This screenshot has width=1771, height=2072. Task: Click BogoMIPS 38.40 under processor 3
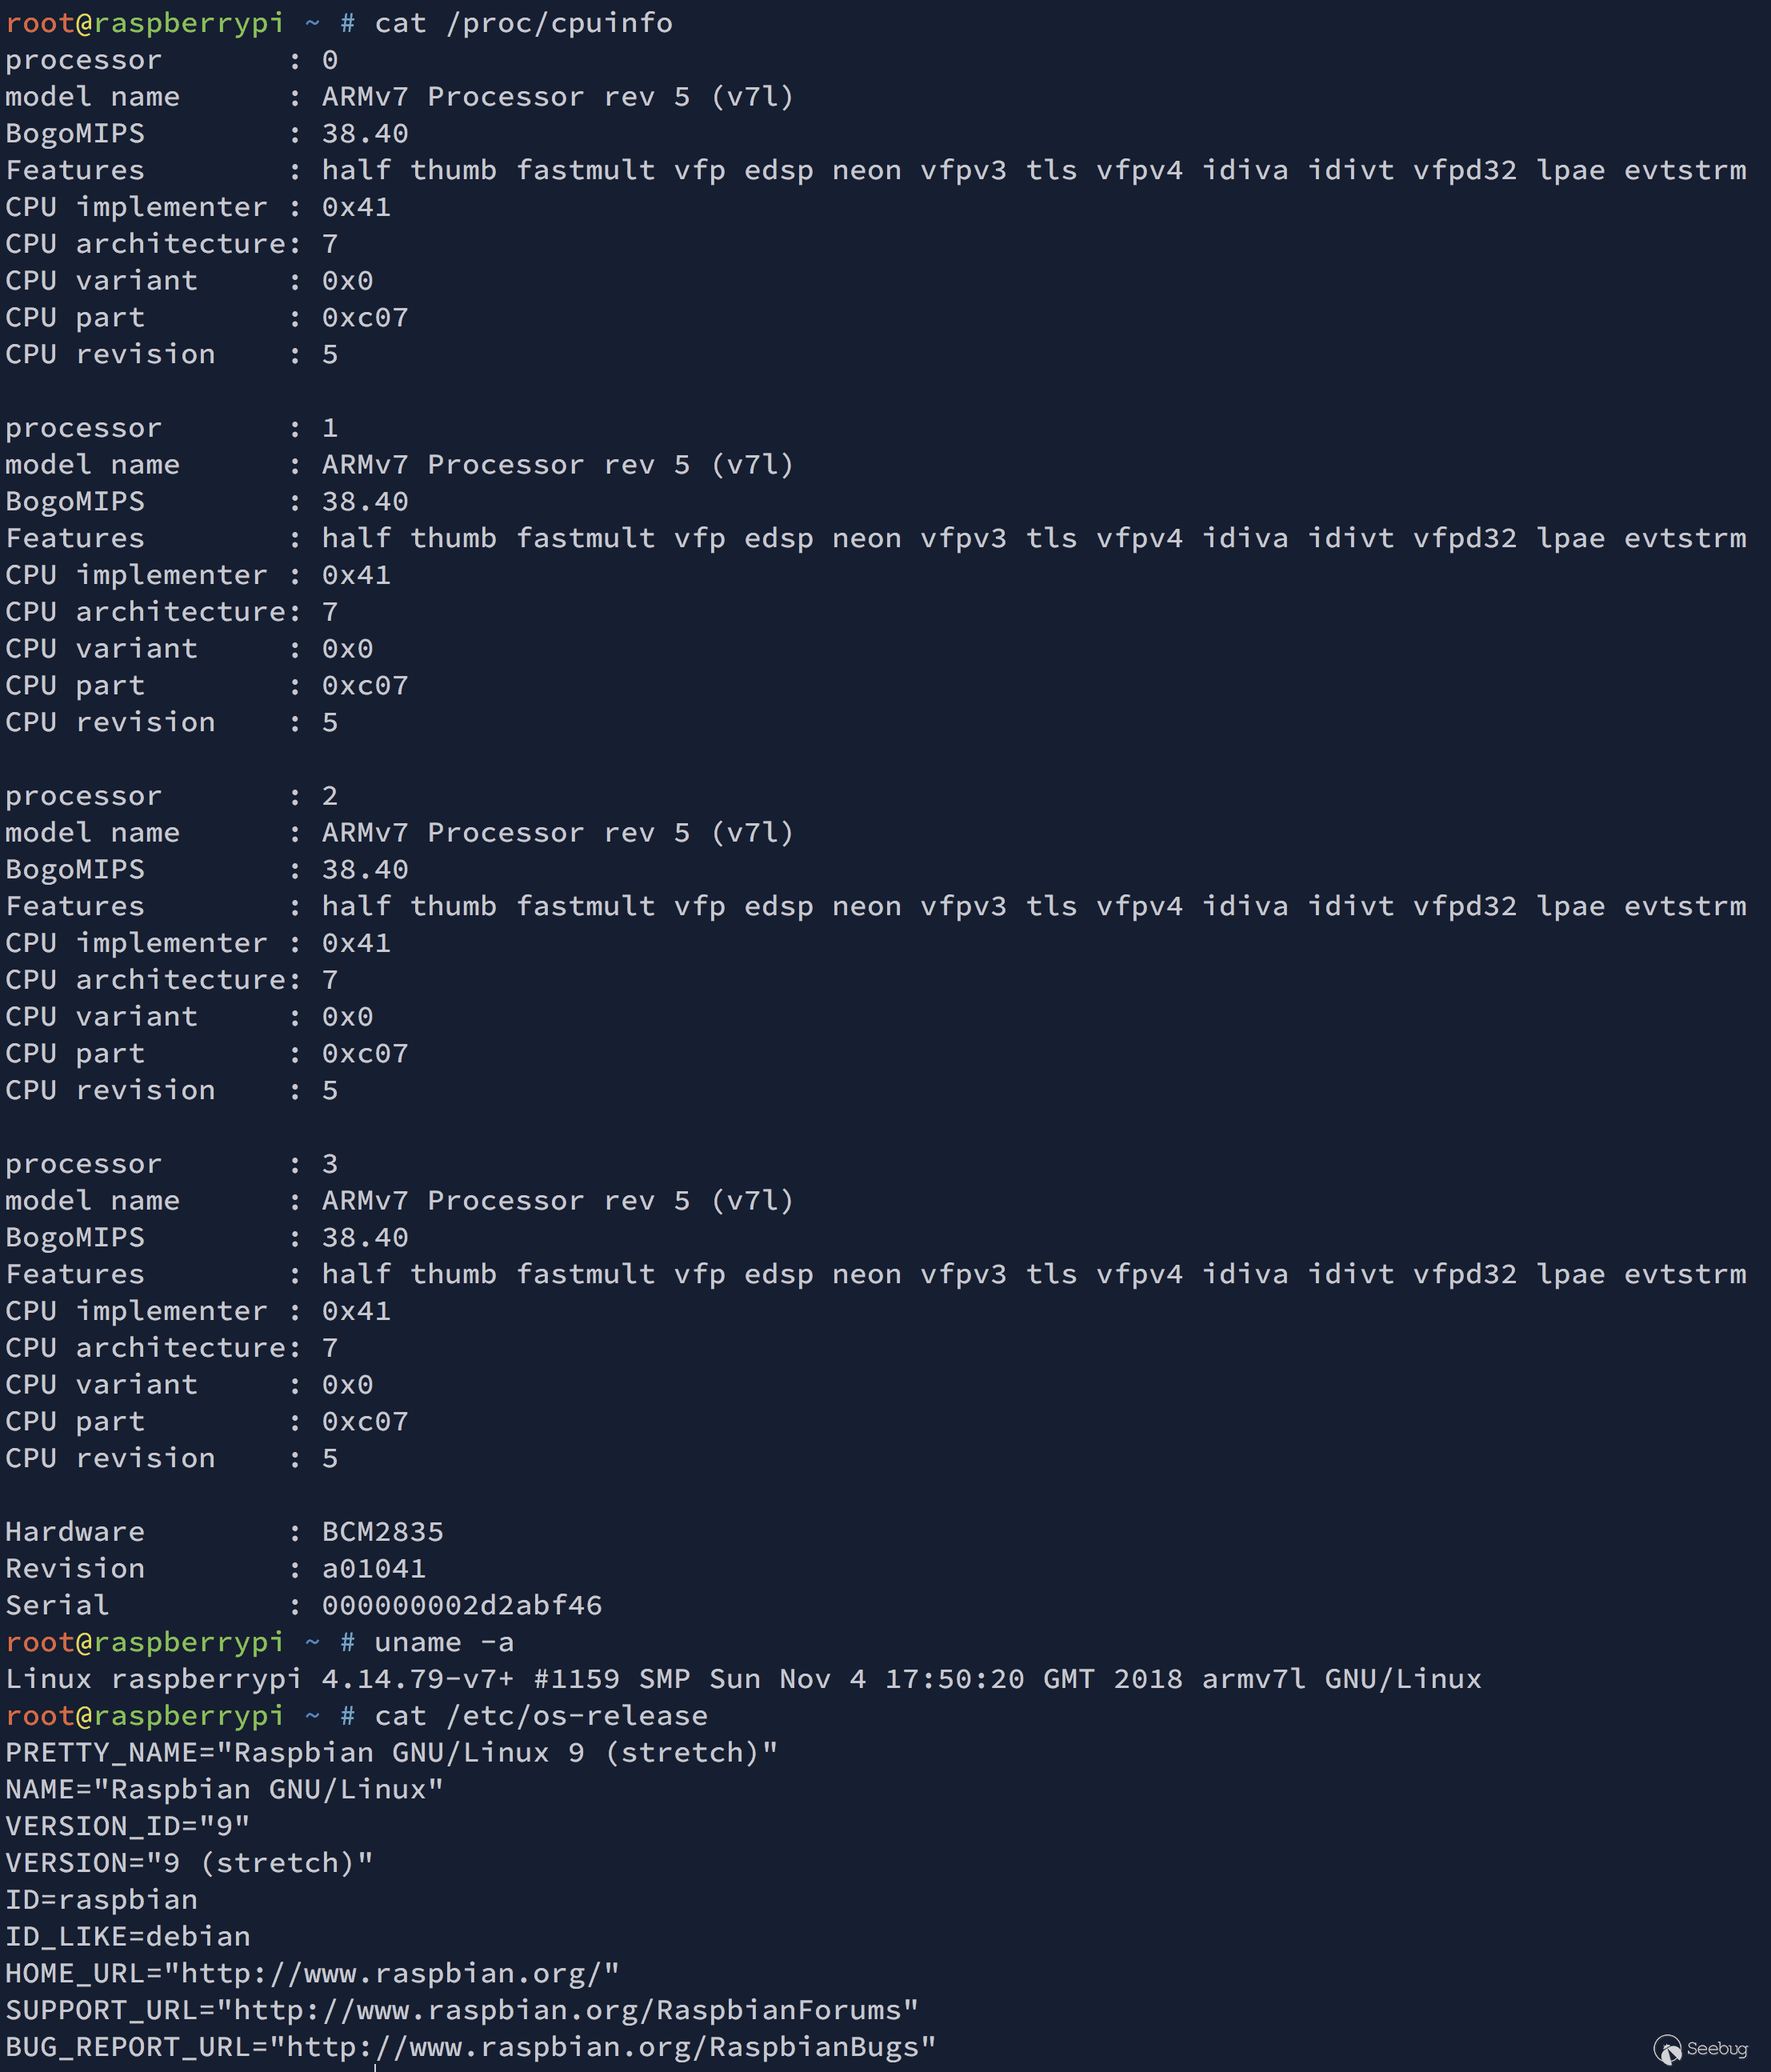coord(207,1238)
